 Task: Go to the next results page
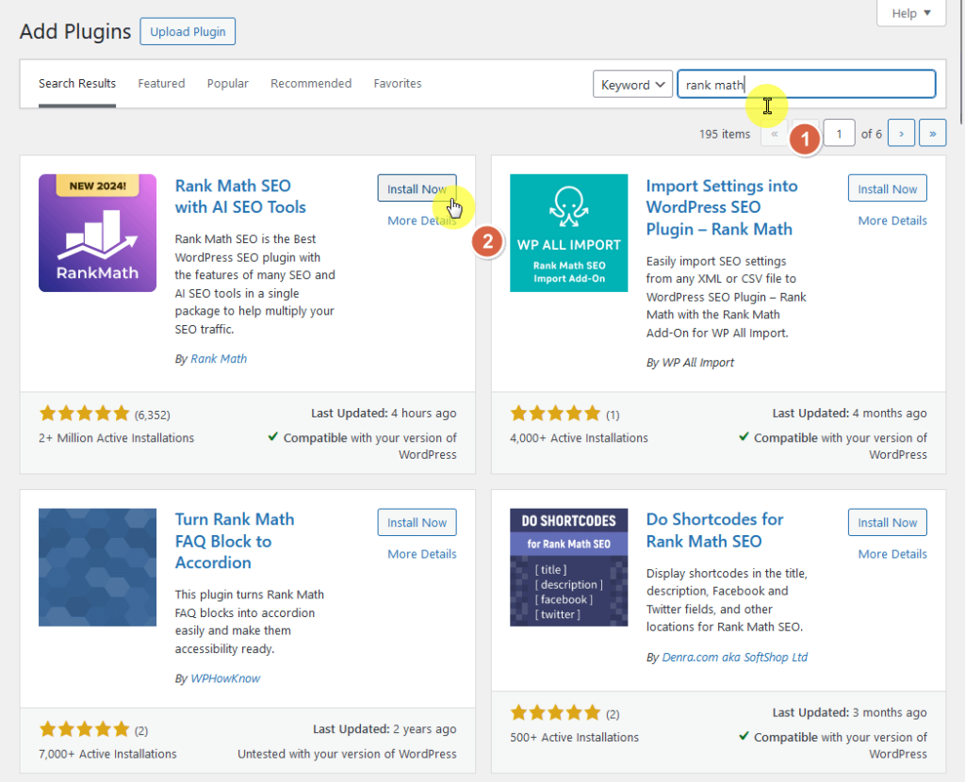(x=901, y=134)
